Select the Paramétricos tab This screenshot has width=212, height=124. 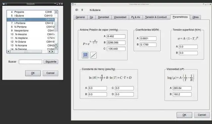(180, 17)
